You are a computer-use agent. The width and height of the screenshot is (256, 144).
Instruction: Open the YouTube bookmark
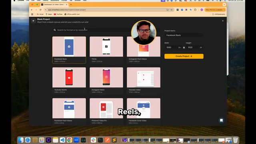point(58,14)
